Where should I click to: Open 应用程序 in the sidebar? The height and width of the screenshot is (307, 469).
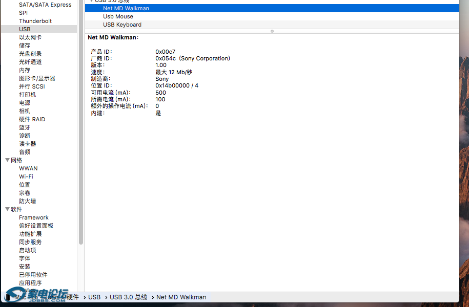point(30,283)
